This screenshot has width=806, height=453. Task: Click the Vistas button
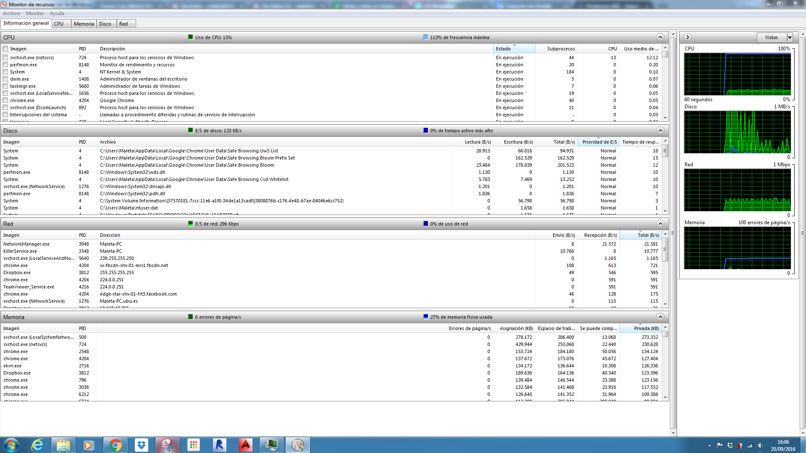tap(771, 37)
